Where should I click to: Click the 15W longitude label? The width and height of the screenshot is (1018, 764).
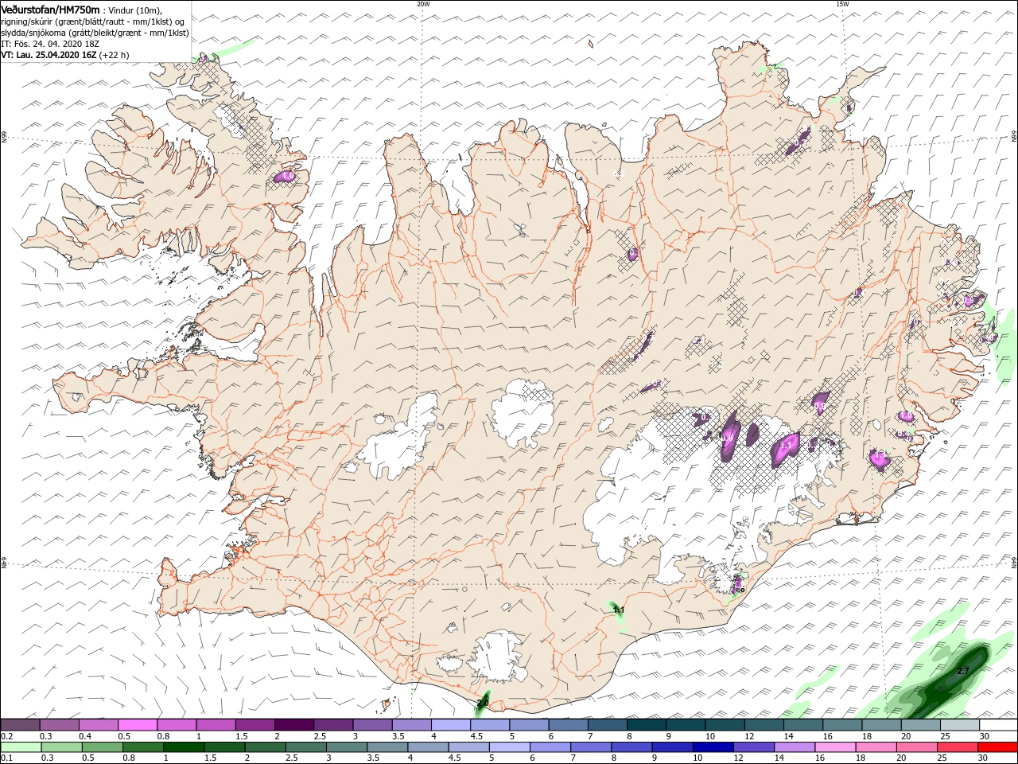pos(842,4)
